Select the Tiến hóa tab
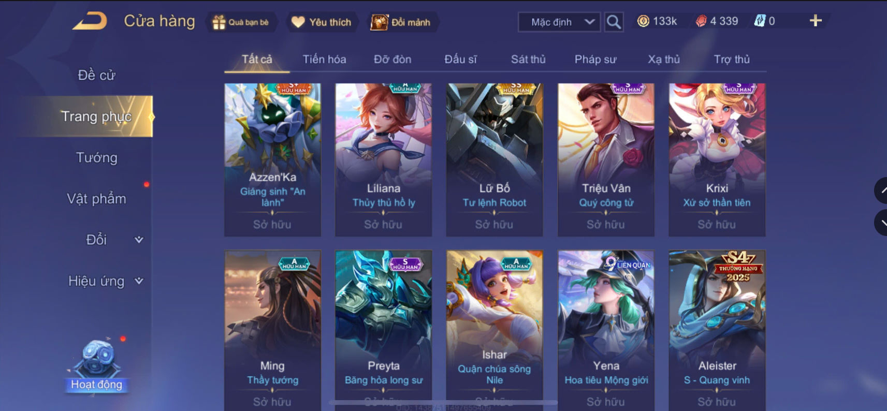Image resolution: width=887 pixels, height=411 pixels. [x=324, y=60]
